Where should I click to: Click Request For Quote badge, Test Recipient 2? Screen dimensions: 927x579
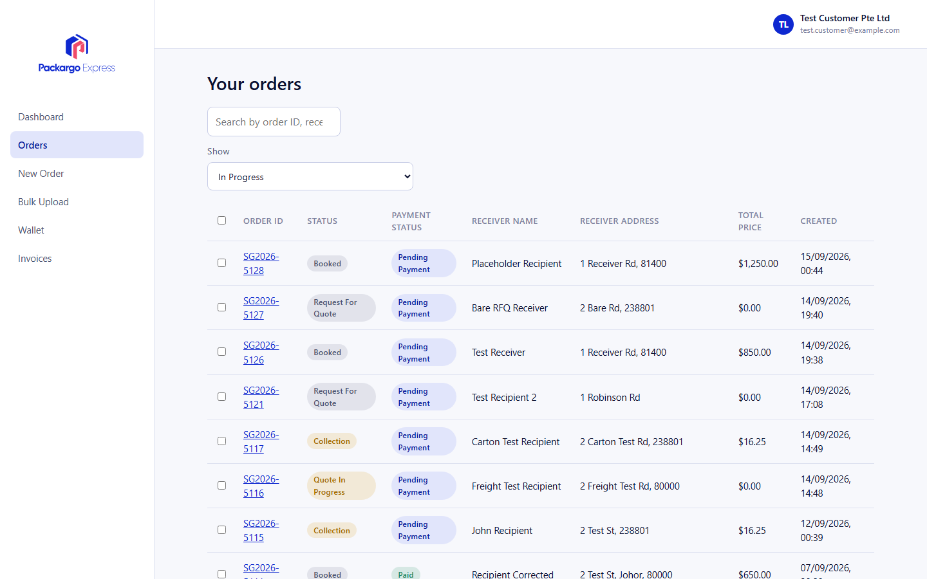341,397
